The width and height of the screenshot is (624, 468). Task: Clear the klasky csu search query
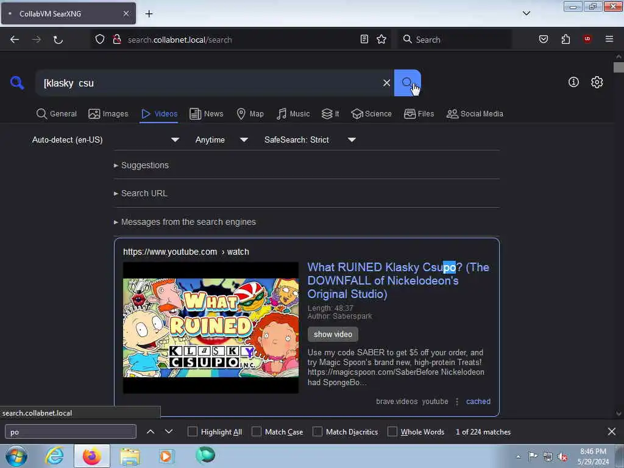(386, 83)
